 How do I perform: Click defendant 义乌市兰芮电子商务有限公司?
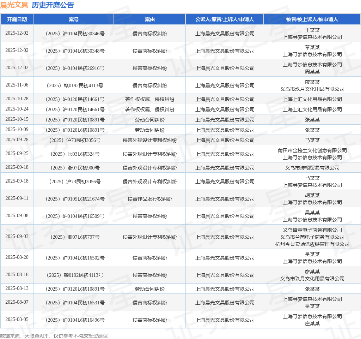312,237
